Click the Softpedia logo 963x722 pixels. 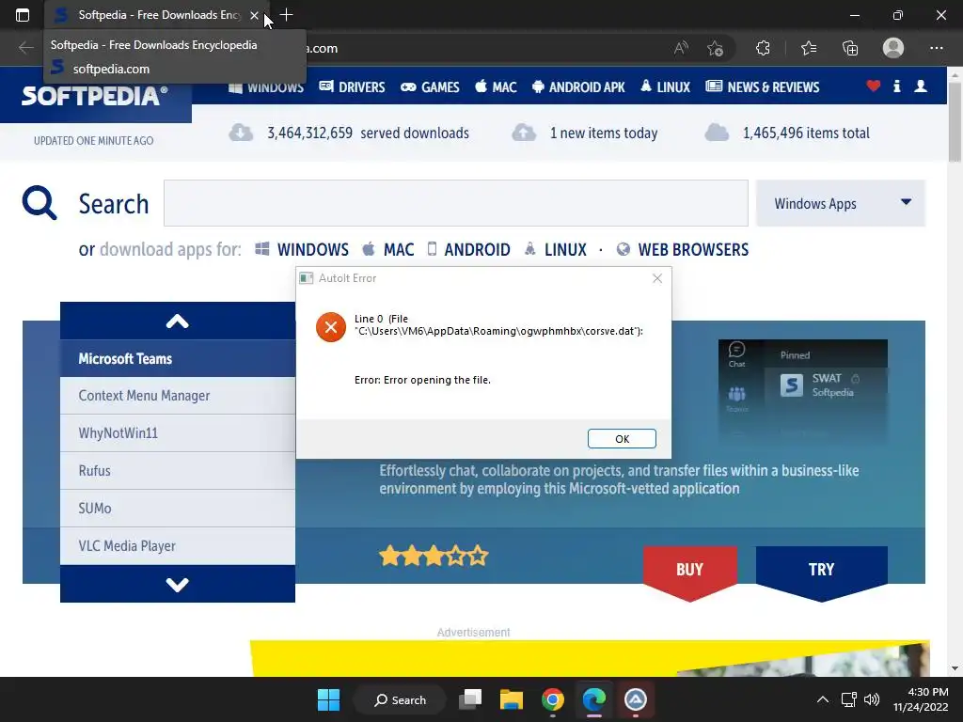[95, 97]
